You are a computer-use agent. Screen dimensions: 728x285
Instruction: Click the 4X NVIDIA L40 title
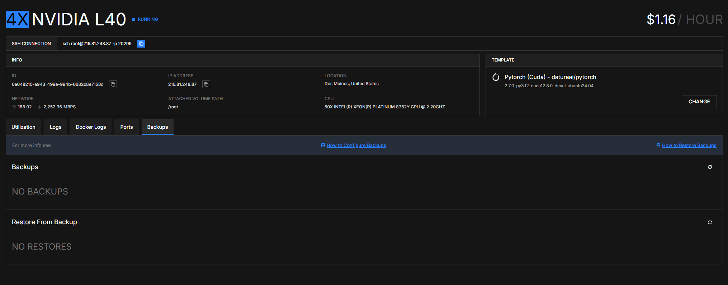coord(66,19)
